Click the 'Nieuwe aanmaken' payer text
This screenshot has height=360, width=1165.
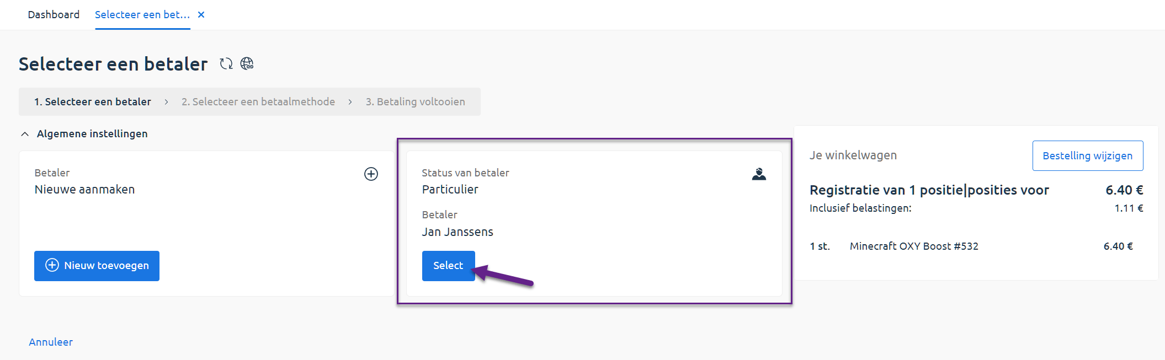point(84,190)
